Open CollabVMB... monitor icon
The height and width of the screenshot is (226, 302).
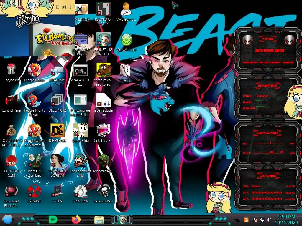tap(104, 130)
